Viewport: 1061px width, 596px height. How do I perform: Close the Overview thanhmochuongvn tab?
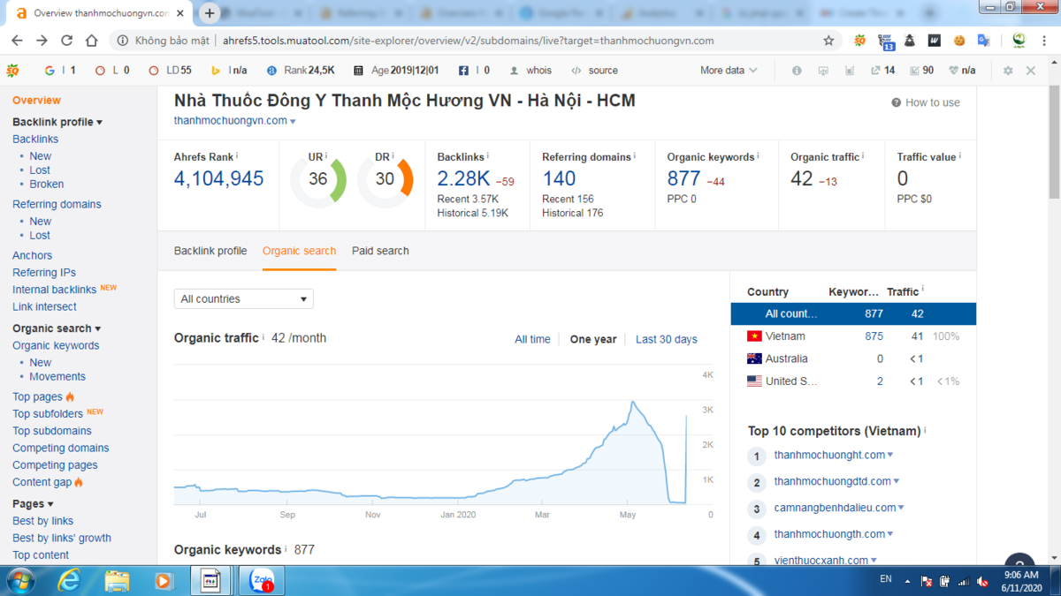pos(181,13)
